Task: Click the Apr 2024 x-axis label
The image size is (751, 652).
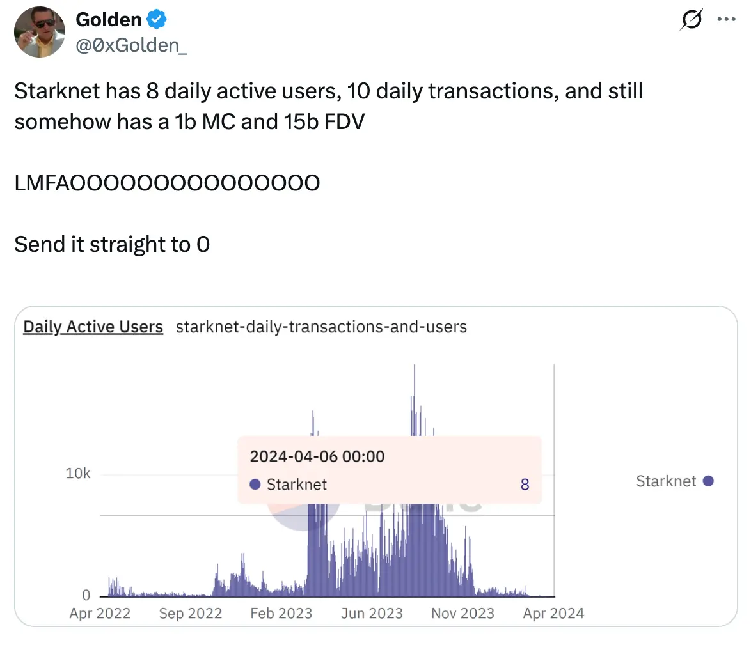Action: coord(553,614)
